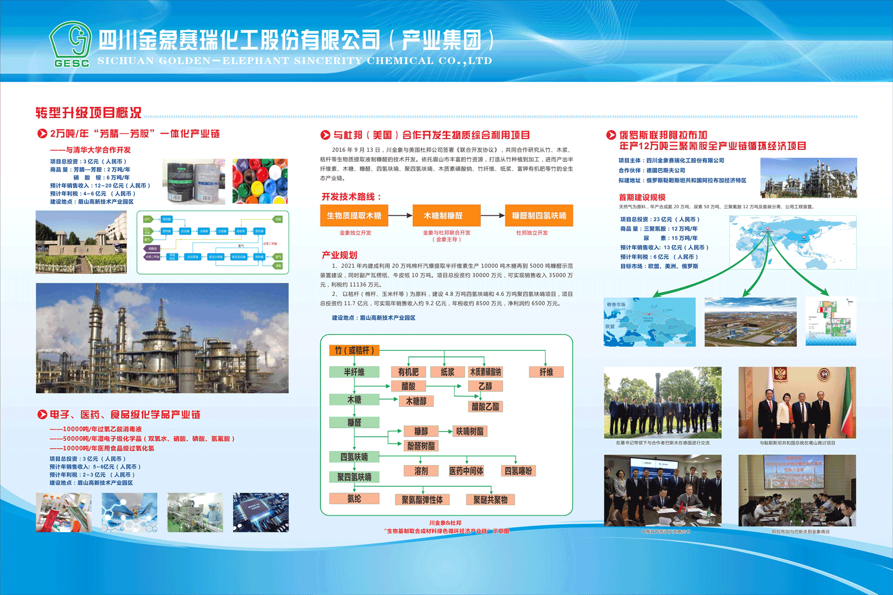The image size is (893, 595).
Task: Click the orange 生物质提取木糖 box
Action: pos(354,216)
